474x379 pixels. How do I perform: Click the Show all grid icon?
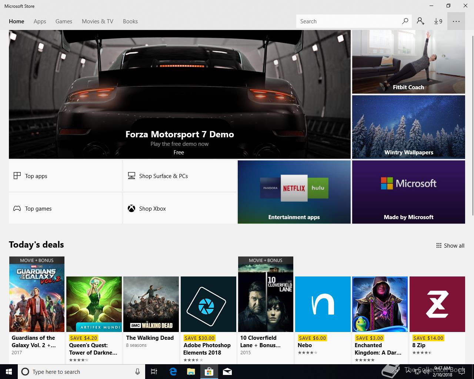coord(439,245)
